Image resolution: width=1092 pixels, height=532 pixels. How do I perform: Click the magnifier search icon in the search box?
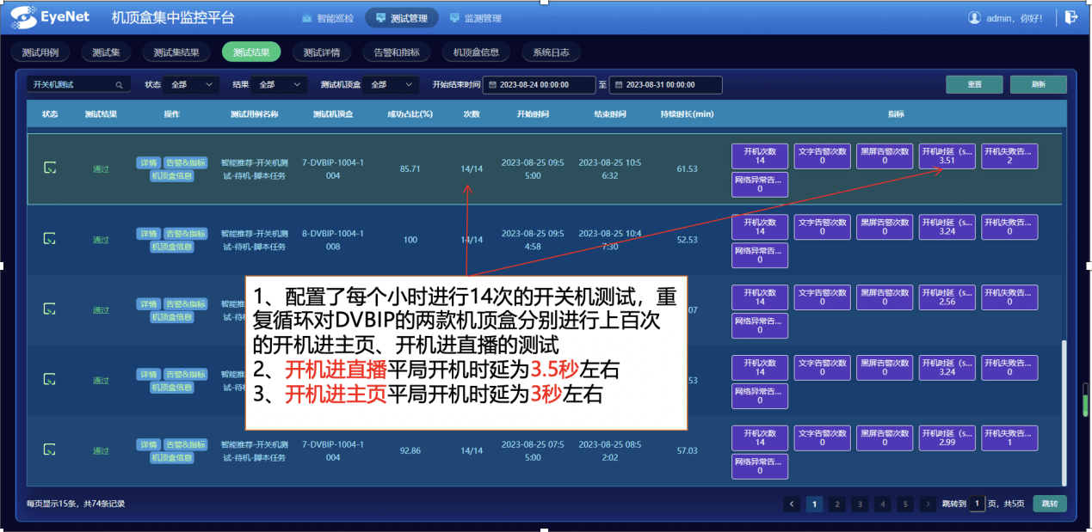118,83
